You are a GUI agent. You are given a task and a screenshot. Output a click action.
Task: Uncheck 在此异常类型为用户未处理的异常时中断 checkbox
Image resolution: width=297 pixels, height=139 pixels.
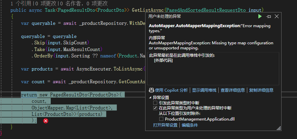pyautogui.click(x=155, y=108)
